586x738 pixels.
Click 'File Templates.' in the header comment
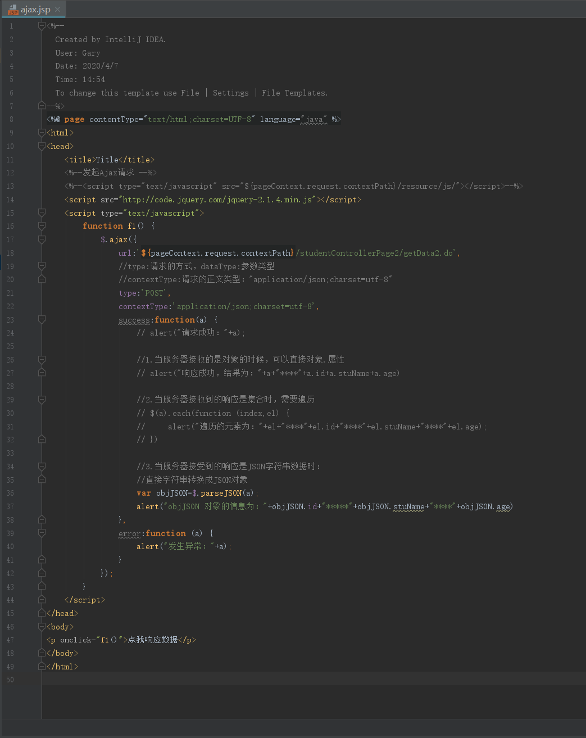coord(294,93)
